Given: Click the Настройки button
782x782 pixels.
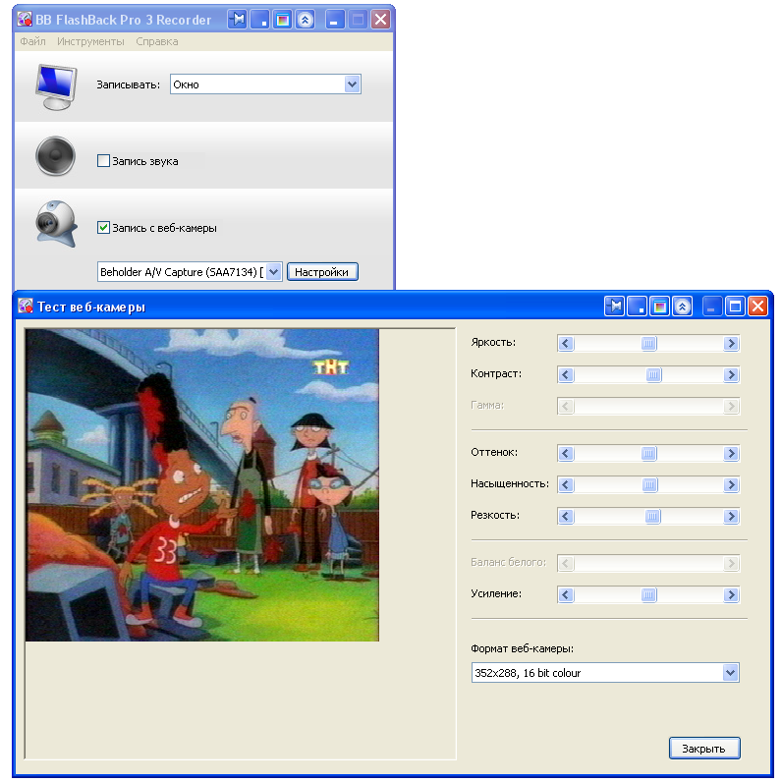Looking at the screenshot, I should [322, 272].
